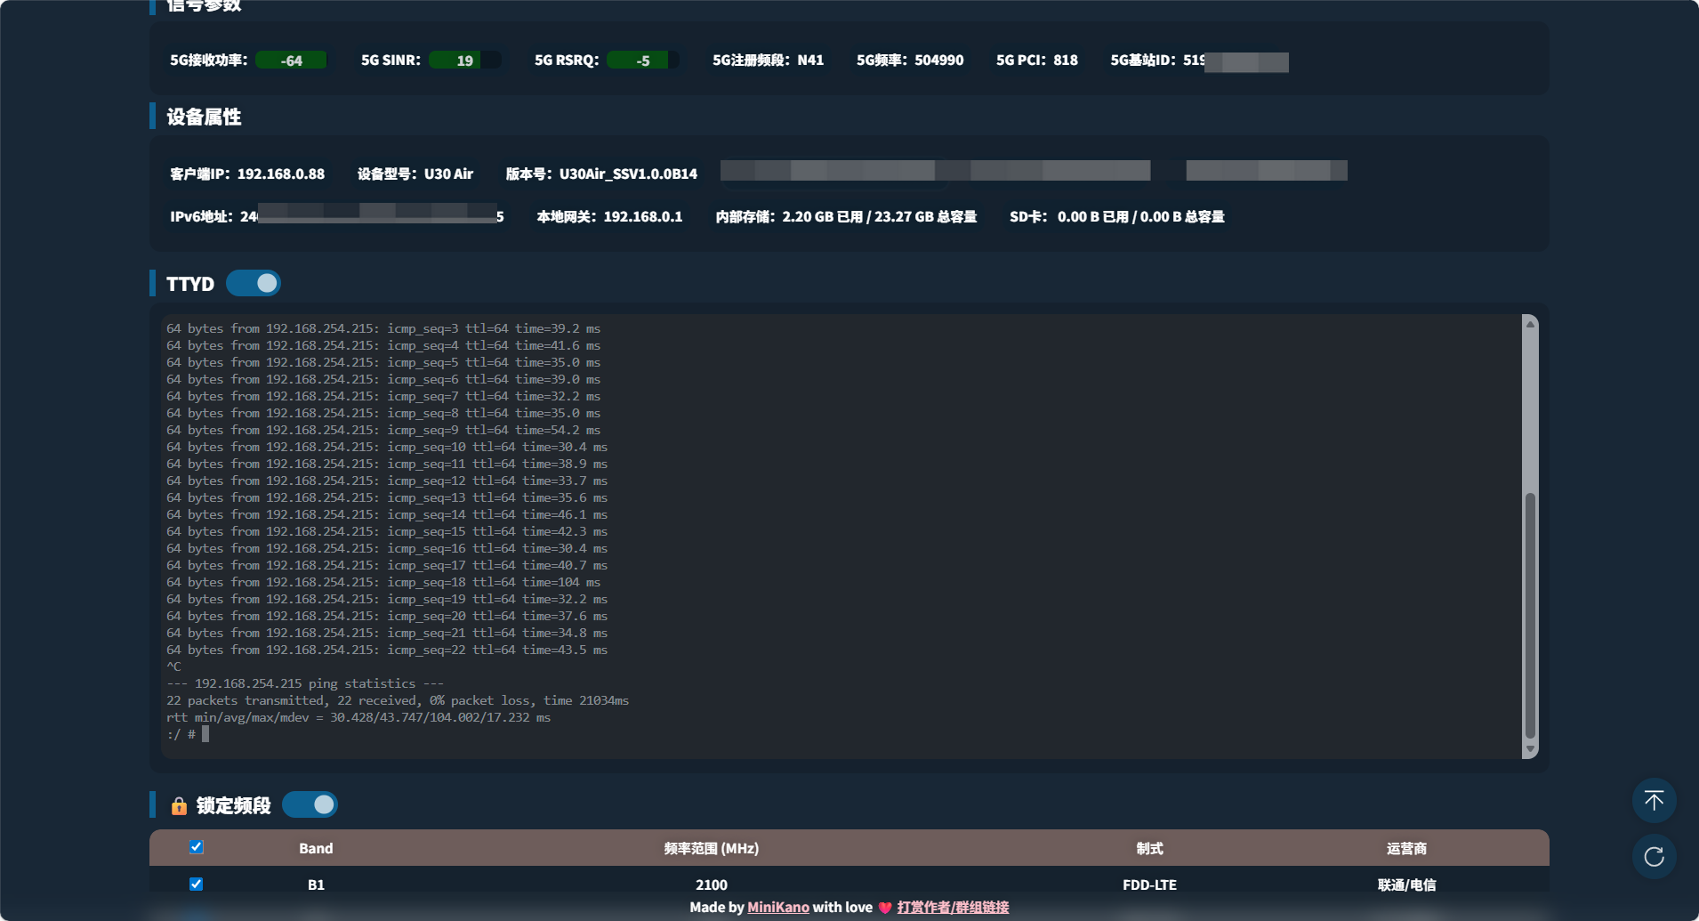
Task: Click the 频率范围 (MHz) column header
Action: [x=711, y=848]
